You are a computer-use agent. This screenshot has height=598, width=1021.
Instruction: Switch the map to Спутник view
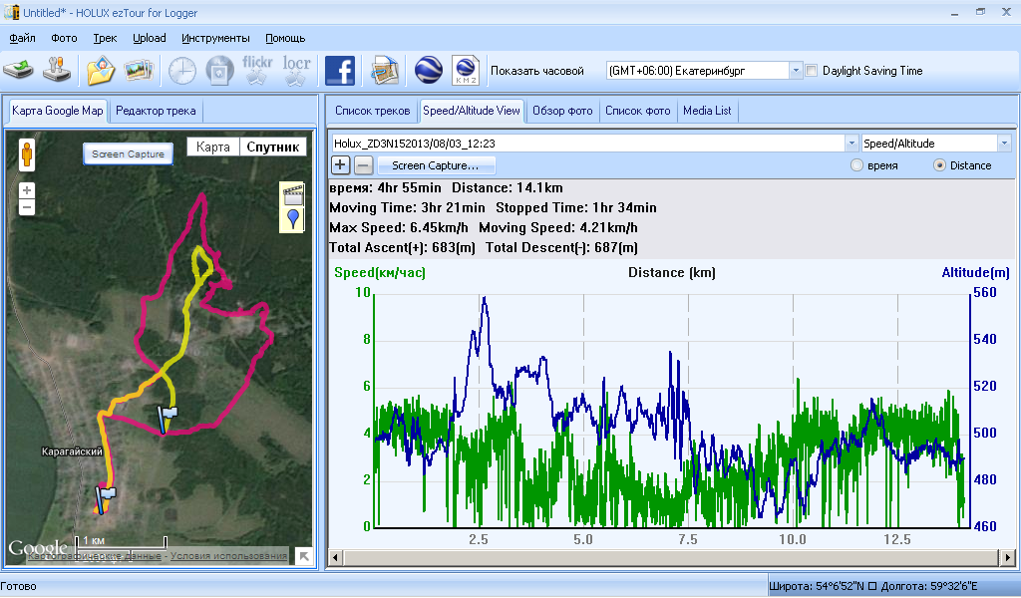273,148
